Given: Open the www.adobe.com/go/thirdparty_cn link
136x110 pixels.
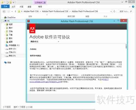Looking at the screenshot, I should [45, 82].
